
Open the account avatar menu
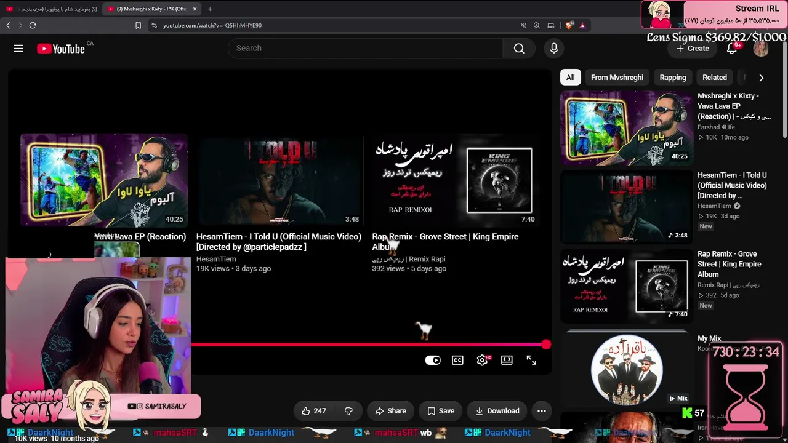click(x=761, y=49)
